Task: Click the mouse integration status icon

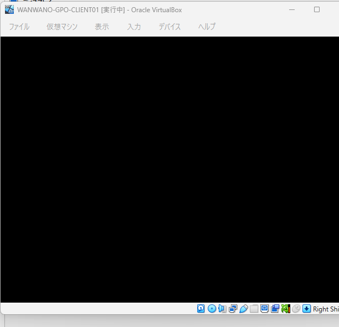Action: point(296,309)
